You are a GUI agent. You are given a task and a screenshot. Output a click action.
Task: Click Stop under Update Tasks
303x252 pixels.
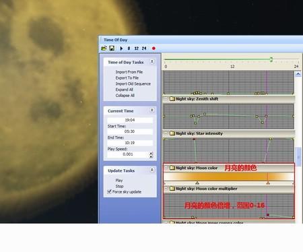119,186
